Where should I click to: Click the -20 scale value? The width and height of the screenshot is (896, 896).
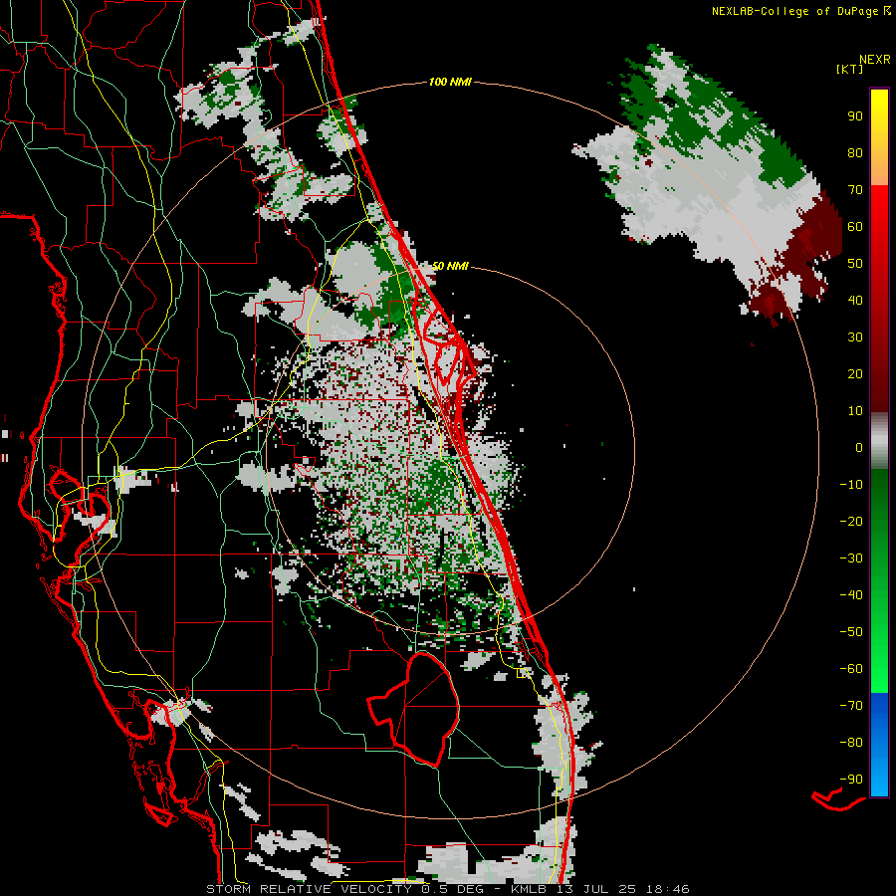click(x=851, y=521)
